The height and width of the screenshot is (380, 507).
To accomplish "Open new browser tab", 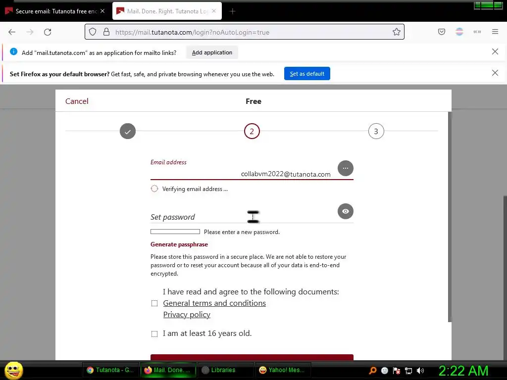I will (x=233, y=11).
